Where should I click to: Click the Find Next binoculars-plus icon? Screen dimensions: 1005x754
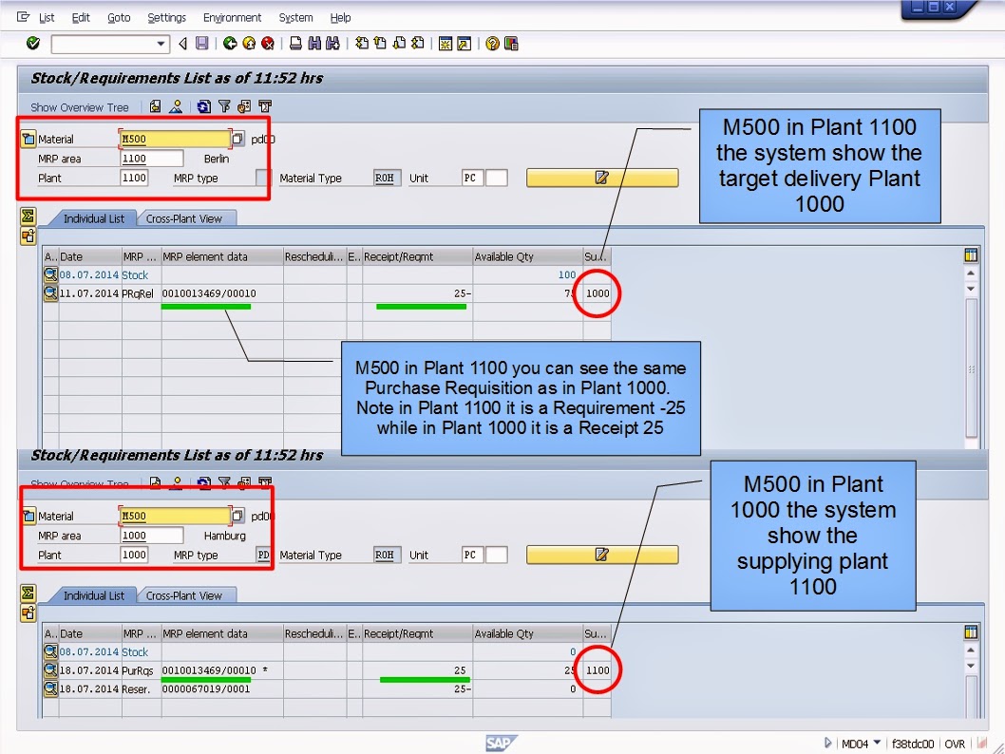[332, 43]
